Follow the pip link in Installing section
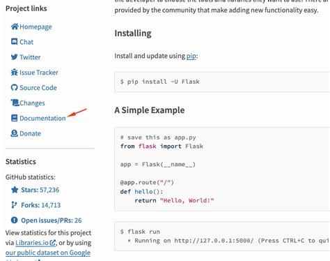330x261 pixels. 191,56
